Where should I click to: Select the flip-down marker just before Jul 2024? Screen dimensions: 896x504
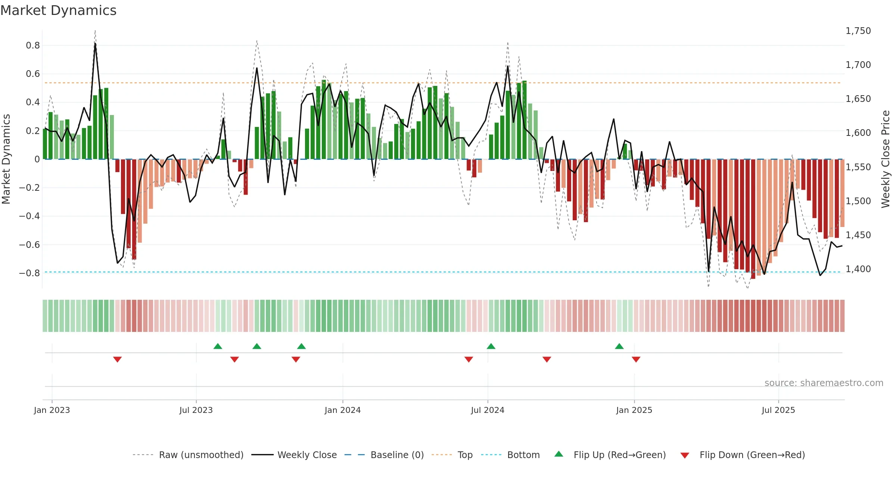point(469,360)
